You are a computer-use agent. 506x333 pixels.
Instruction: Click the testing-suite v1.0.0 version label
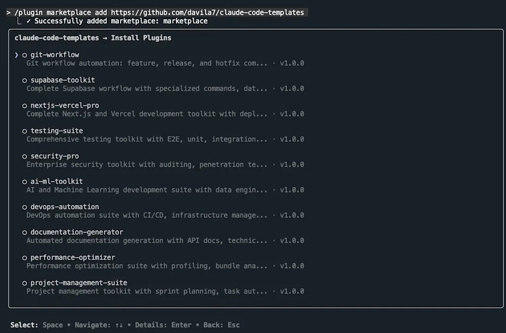tap(292, 139)
